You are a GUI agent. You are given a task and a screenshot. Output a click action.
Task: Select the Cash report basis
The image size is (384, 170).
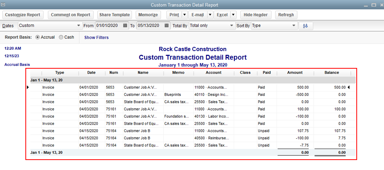[61, 38]
